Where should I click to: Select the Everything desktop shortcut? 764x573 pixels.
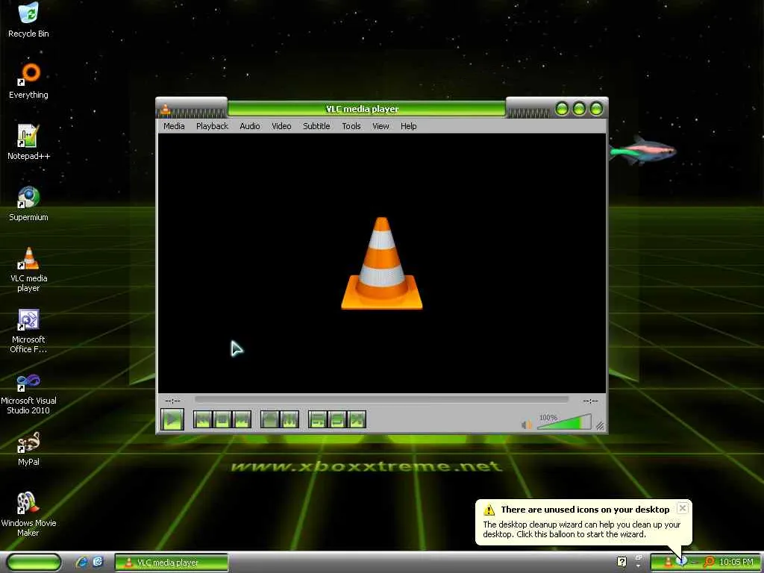(x=28, y=81)
